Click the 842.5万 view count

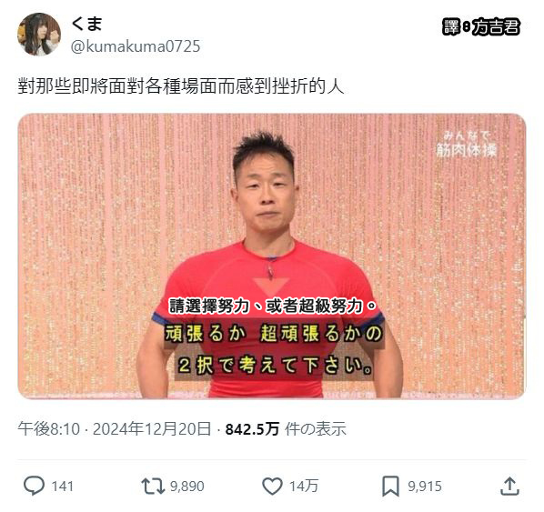[252, 429]
